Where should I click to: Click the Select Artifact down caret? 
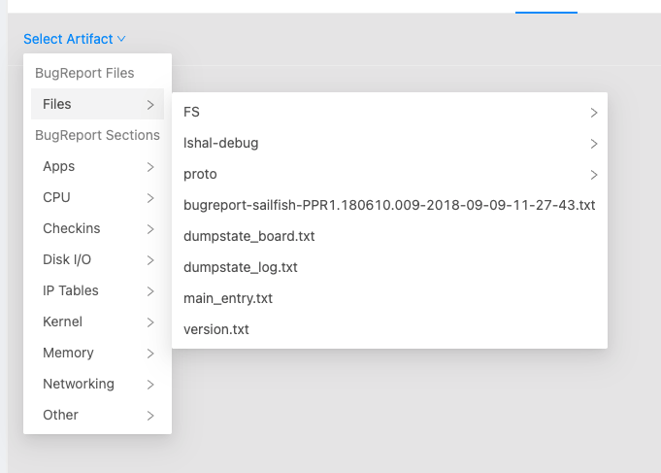point(121,39)
